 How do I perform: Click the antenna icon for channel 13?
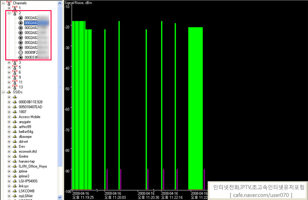pos(15,87)
